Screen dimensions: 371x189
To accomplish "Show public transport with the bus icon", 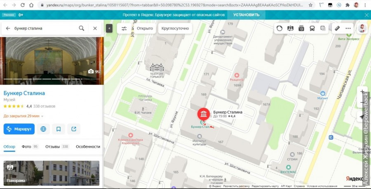I will coord(312,28).
